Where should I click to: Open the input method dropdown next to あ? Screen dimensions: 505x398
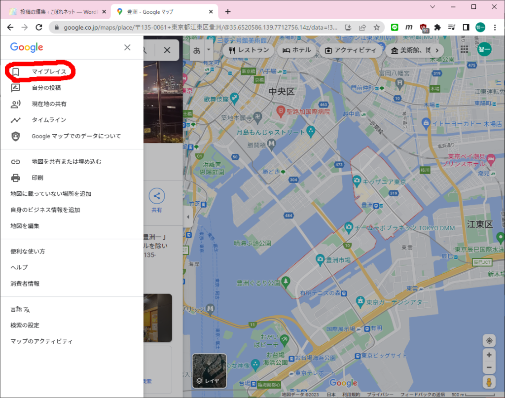(208, 50)
